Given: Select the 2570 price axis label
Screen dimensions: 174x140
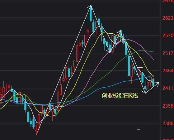Looking at the screenshot, I should click(x=168, y=36).
